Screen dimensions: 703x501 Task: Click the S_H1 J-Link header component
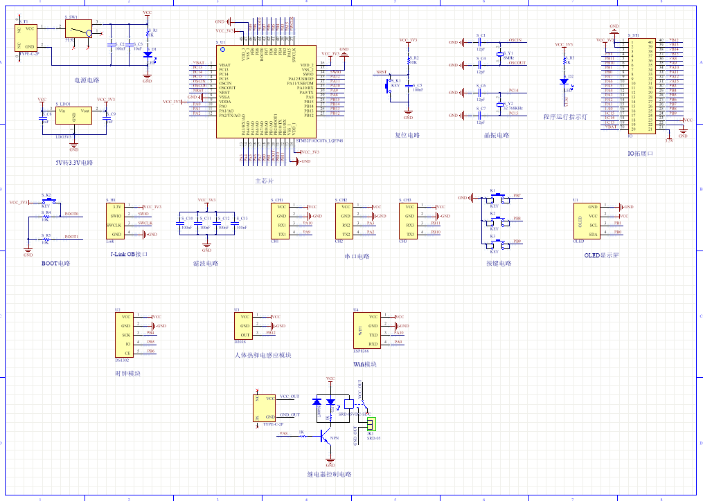click(115, 221)
